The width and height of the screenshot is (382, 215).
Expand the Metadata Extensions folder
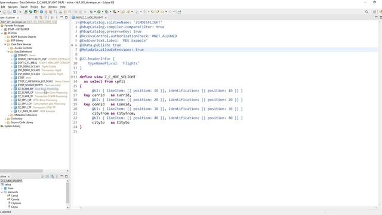[x=8, y=115]
